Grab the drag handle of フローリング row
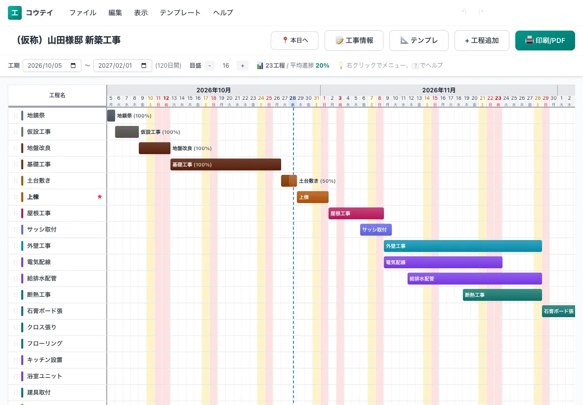This screenshot has width=583, height=405. 16,344
